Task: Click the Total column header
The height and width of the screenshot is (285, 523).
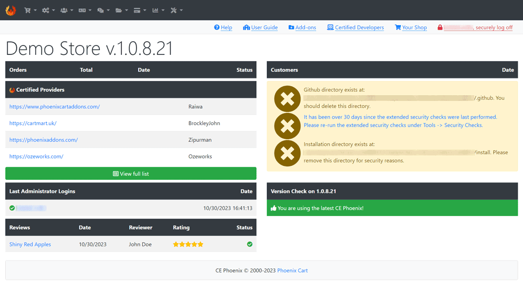Action: point(86,70)
